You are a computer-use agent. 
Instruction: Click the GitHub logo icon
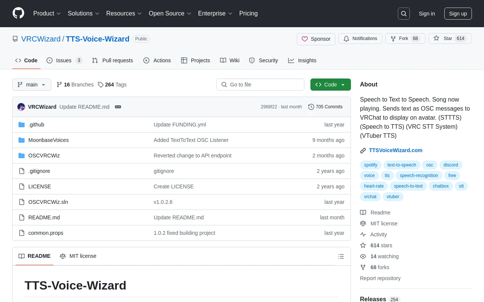[x=18, y=13]
